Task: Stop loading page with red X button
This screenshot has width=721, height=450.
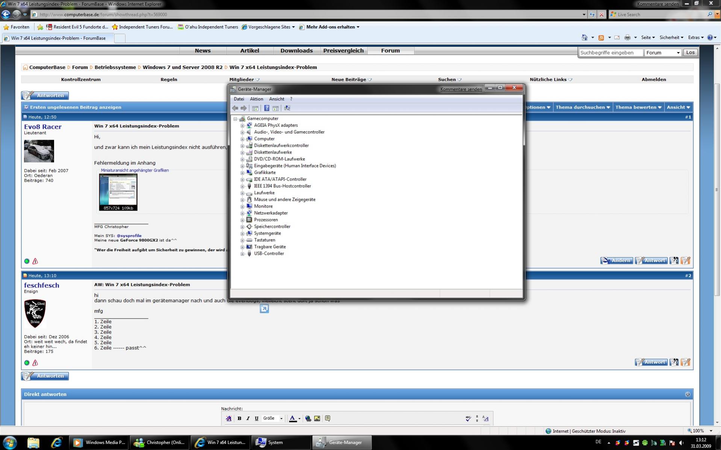Action: pos(602,15)
